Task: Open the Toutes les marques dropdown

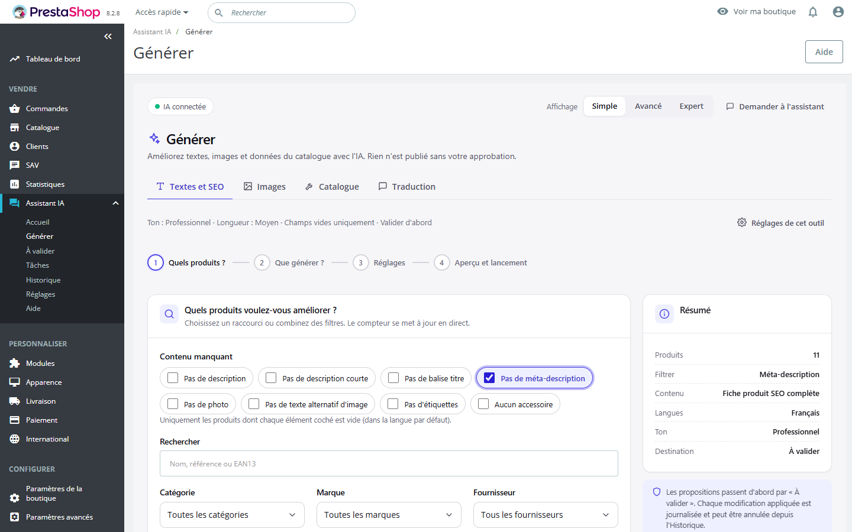Action: click(389, 515)
